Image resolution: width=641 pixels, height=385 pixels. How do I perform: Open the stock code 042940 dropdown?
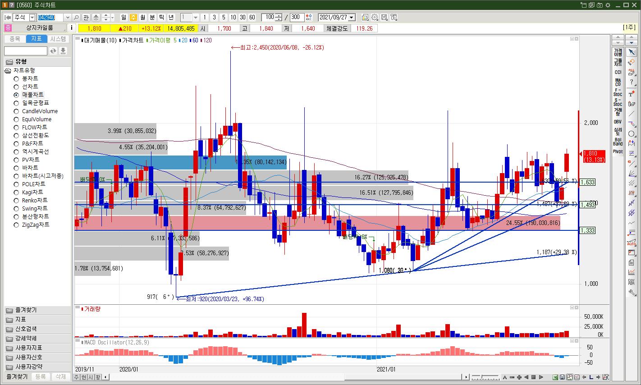[68, 17]
